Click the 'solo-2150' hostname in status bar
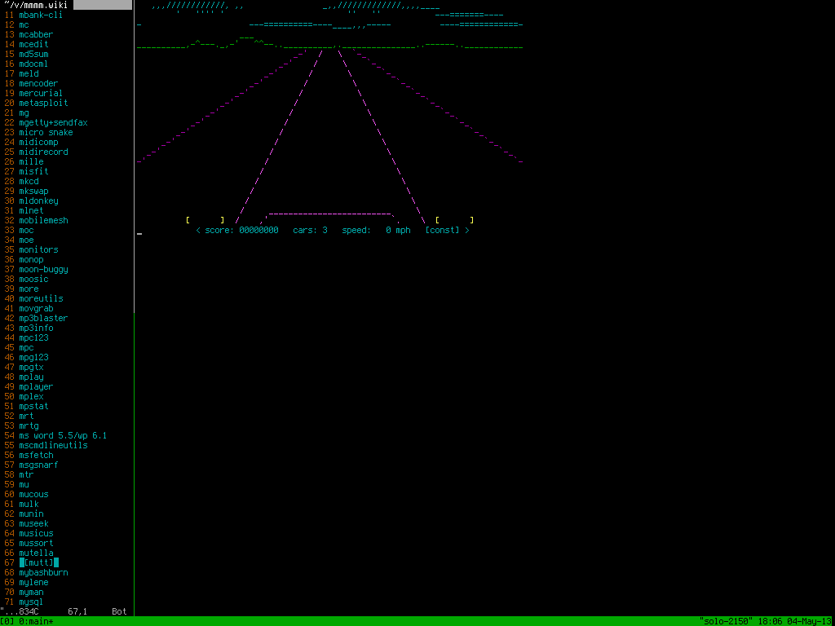This screenshot has height=626, width=835. coord(726,621)
